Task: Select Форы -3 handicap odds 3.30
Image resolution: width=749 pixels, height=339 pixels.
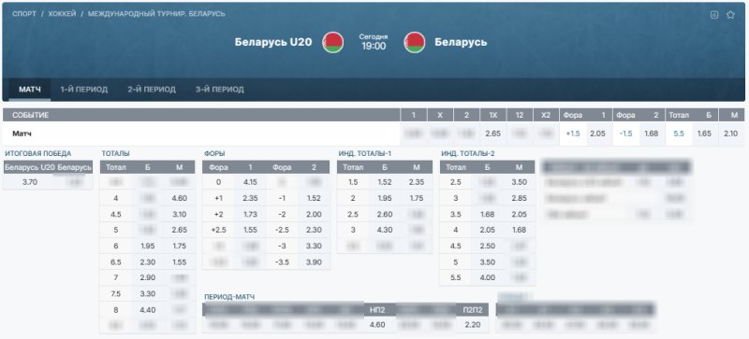Action: (314, 246)
